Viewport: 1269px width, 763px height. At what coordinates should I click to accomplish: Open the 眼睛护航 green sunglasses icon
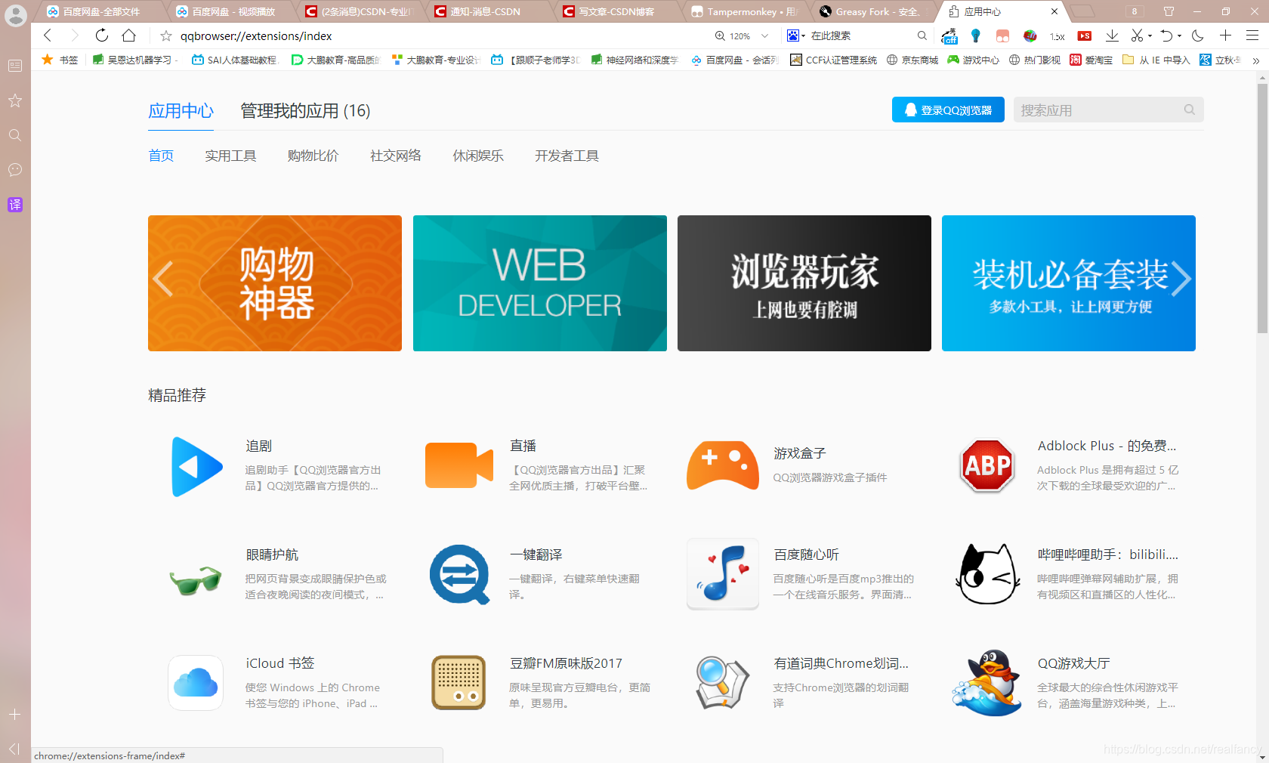coord(196,580)
